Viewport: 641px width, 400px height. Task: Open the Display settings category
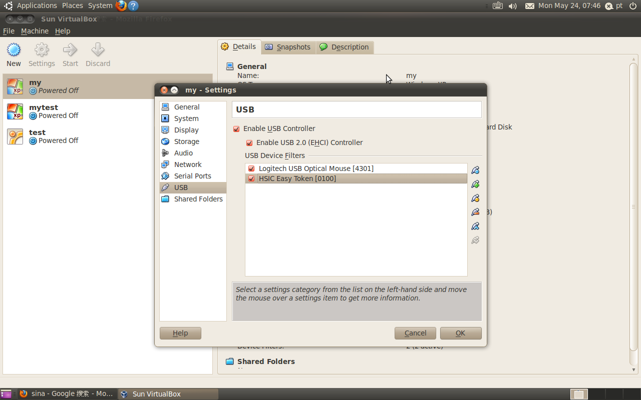193,130
